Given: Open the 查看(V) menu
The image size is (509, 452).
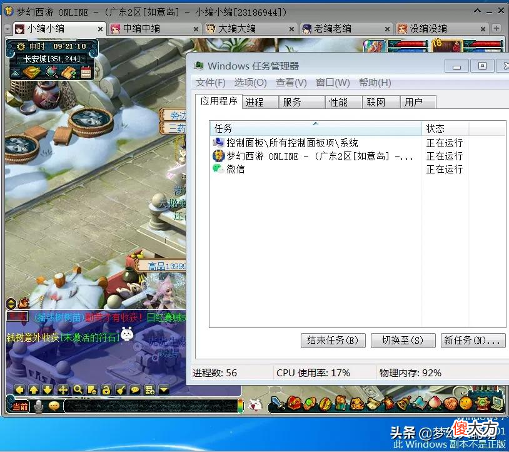Looking at the screenshot, I should pos(291,83).
